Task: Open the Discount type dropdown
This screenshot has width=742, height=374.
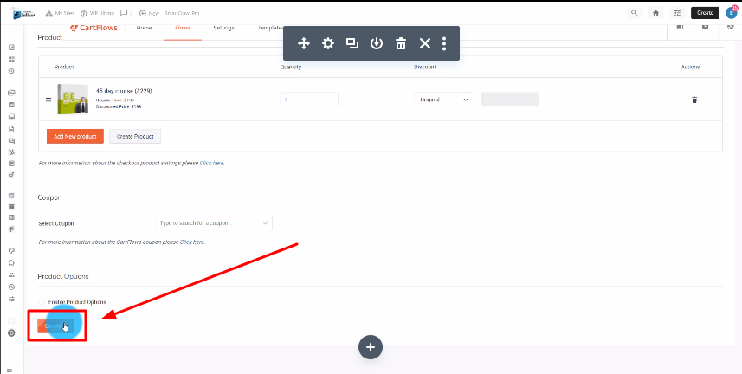Action: (x=444, y=100)
